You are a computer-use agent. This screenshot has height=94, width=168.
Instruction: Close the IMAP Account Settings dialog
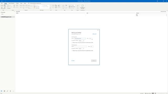tap(98, 30)
